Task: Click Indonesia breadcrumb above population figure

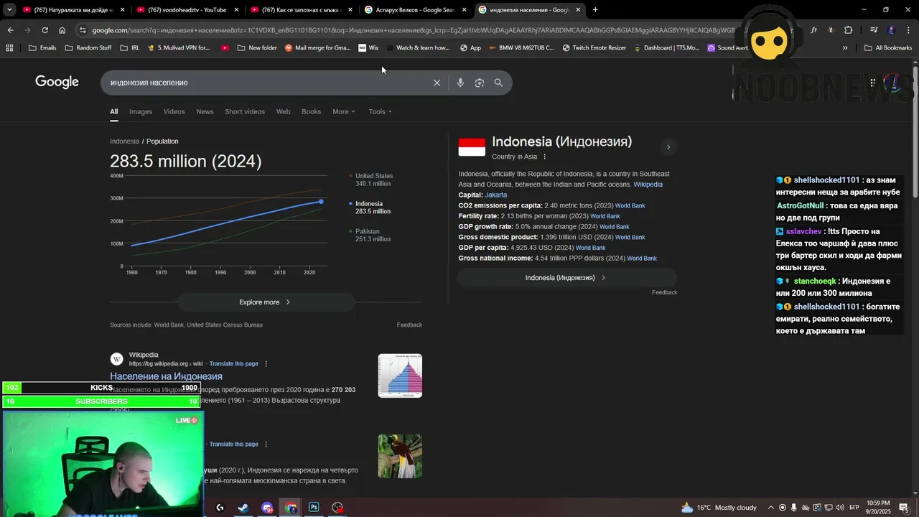Action: (124, 141)
